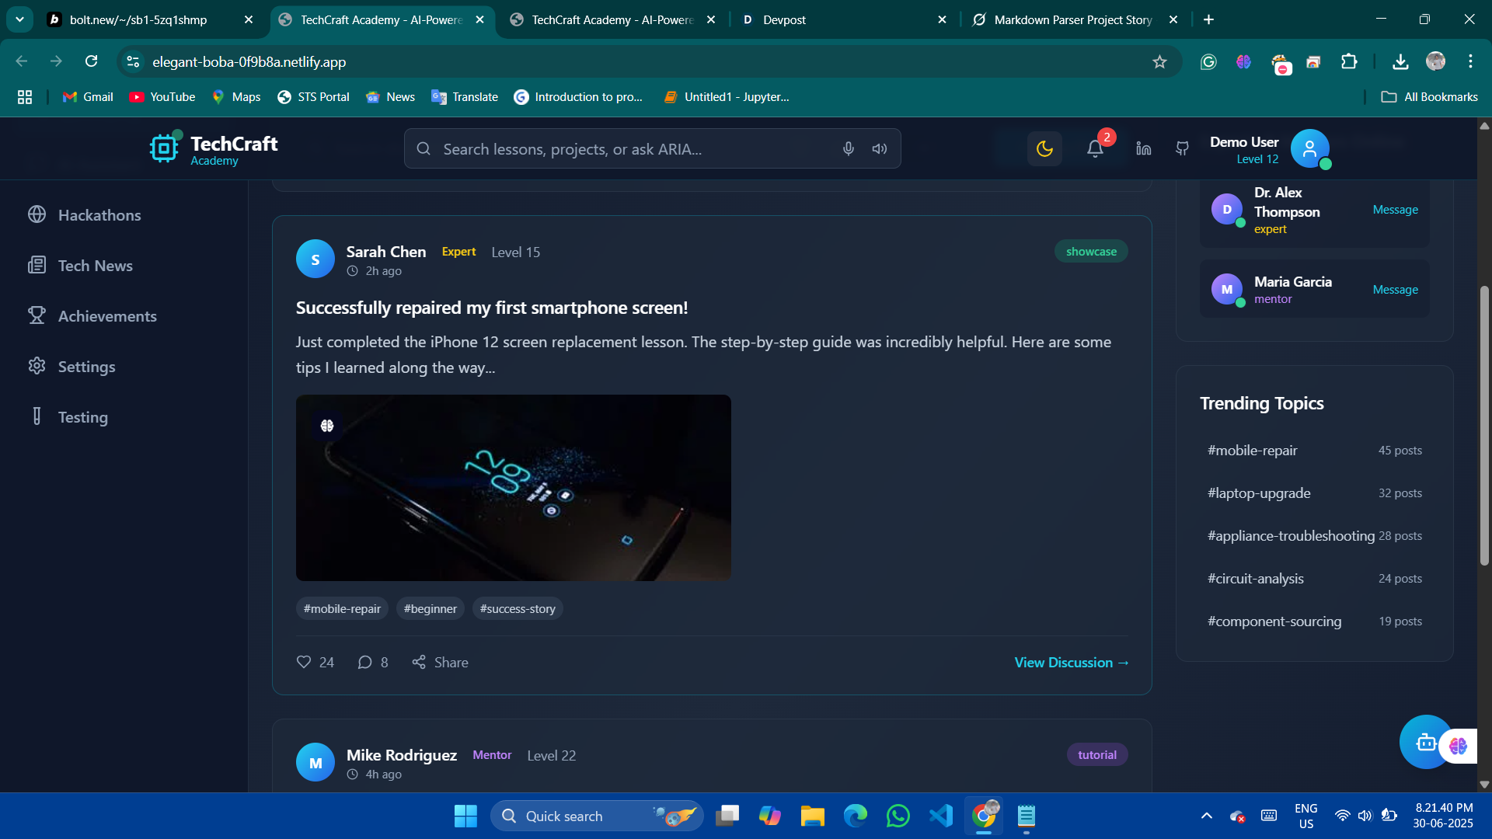Click the brain icon on post image
The image size is (1492, 839).
pyautogui.click(x=327, y=426)
